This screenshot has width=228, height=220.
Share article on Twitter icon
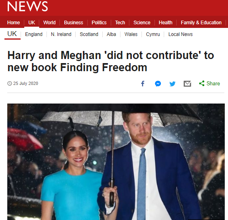173,84
